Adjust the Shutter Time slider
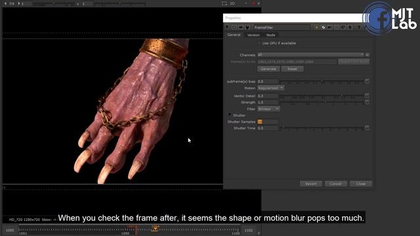This screenshot has width=420, height=236. [322, 128]
